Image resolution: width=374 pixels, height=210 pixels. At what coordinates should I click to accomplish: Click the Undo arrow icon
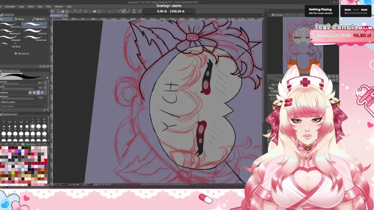[75, 11]
